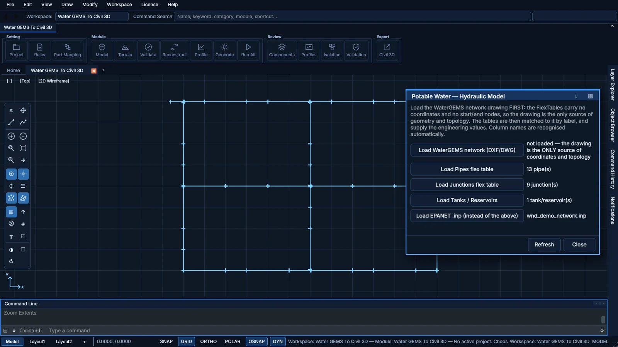Open the Workspace dropdown Water GEMS To Civil 3D

pos(92,17)
